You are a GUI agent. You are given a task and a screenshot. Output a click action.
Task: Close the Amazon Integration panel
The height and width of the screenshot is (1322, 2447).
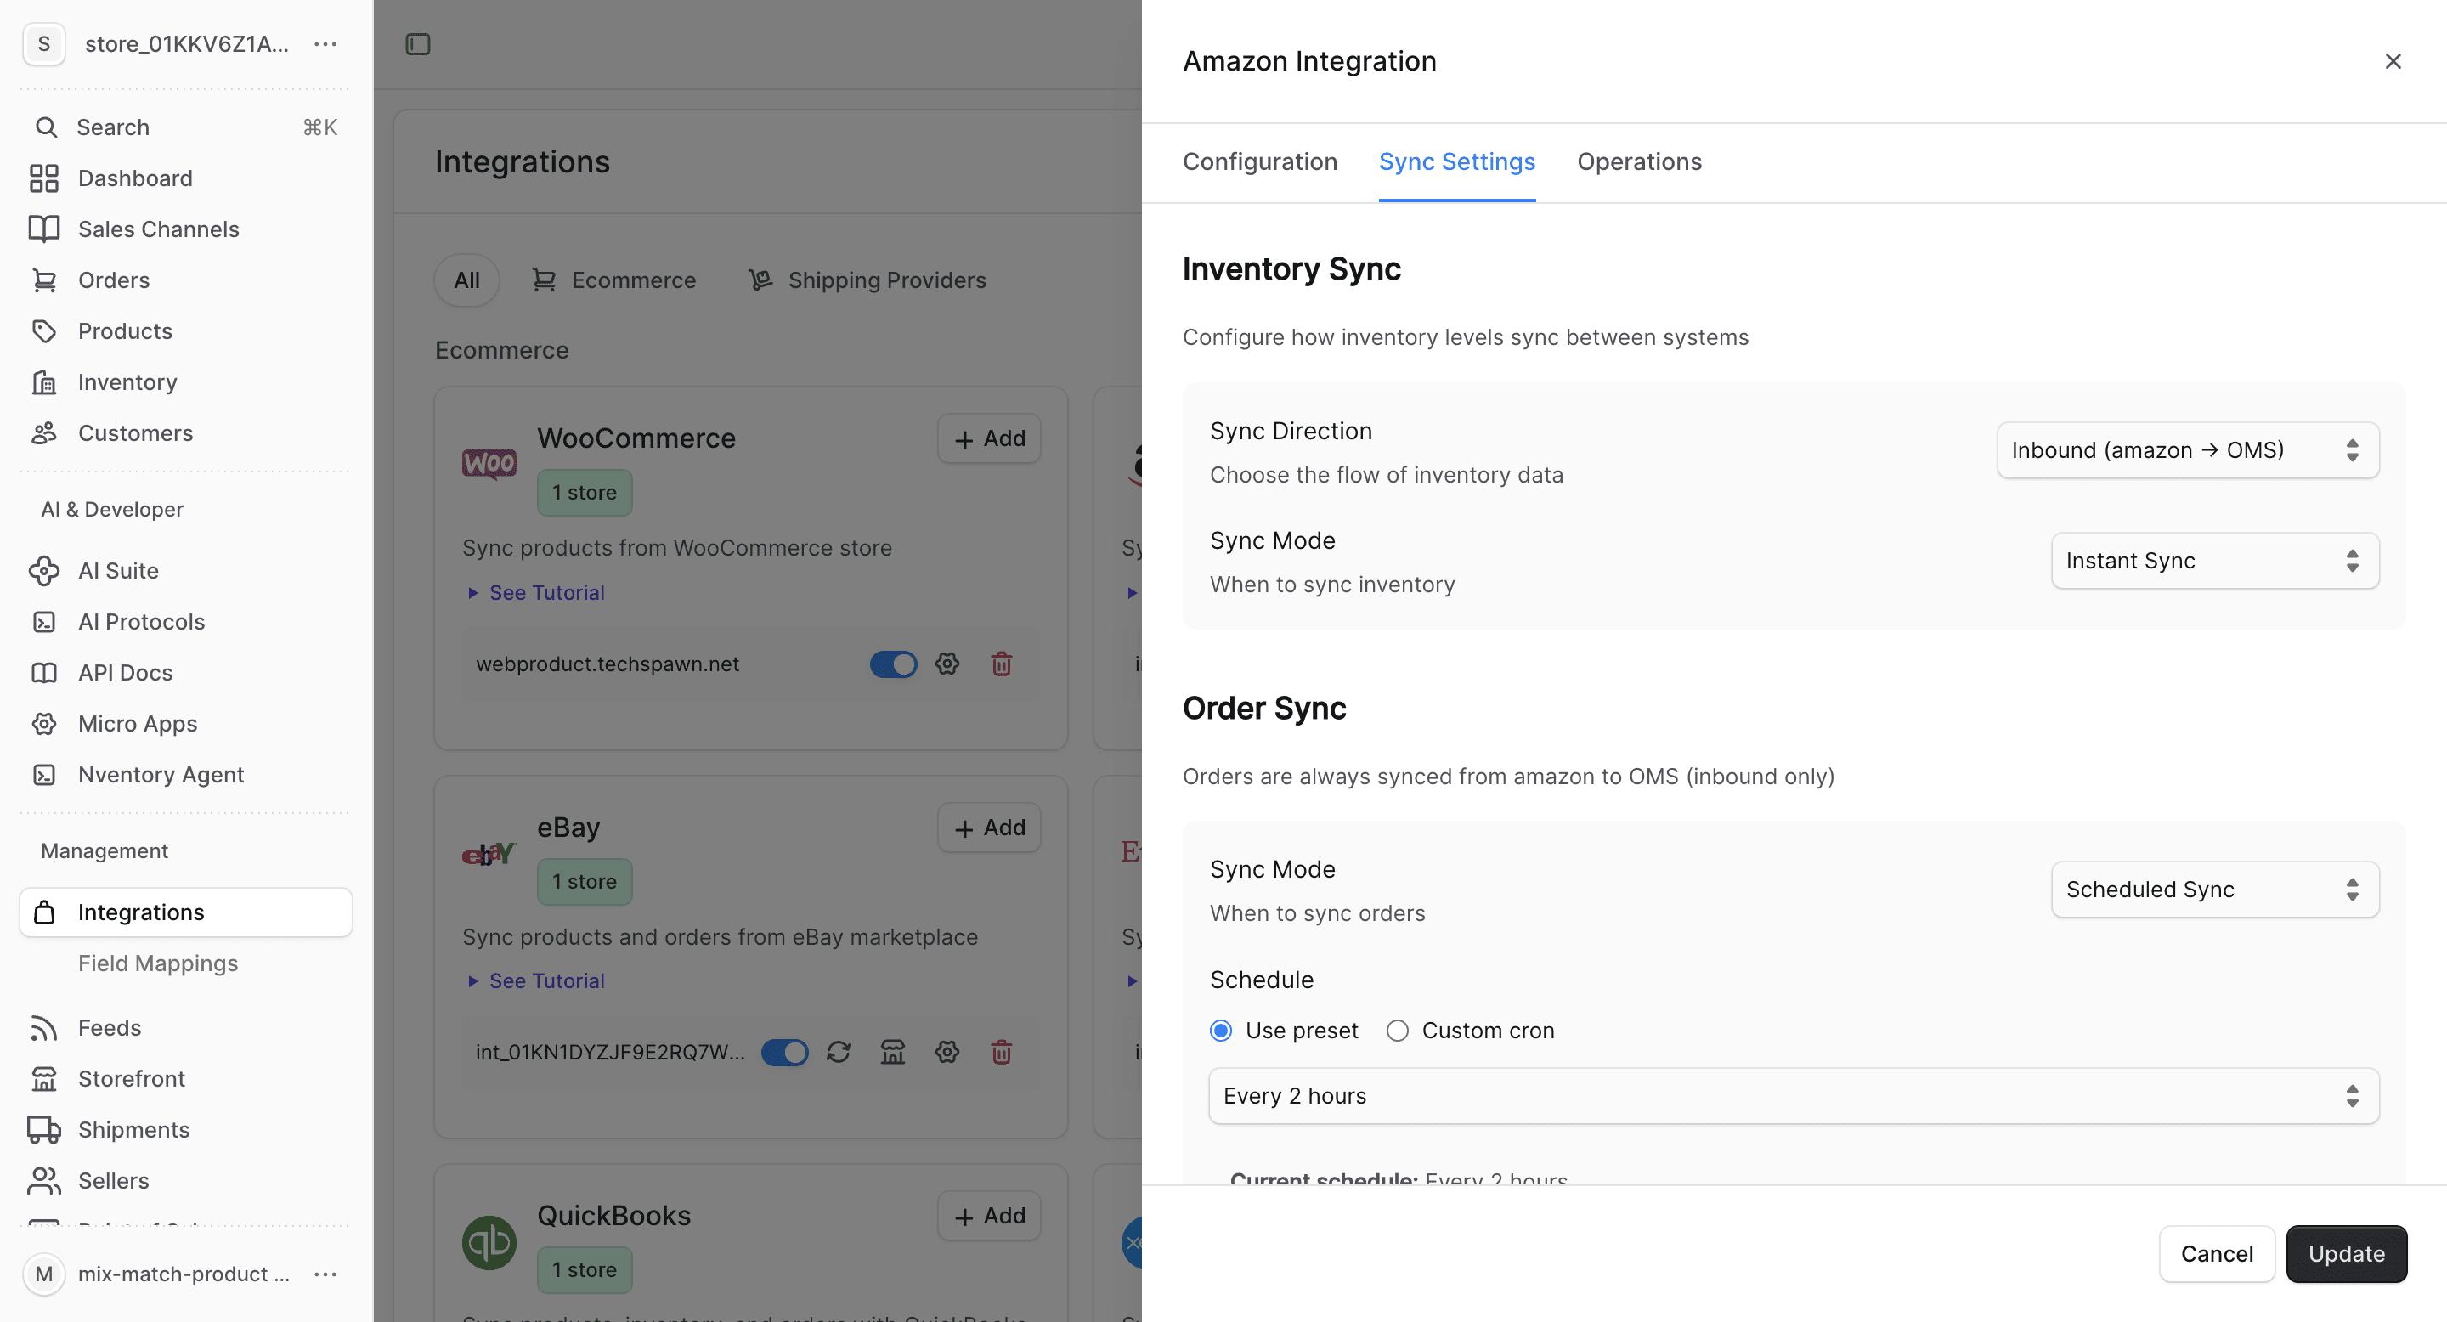tap(2393, 62)
